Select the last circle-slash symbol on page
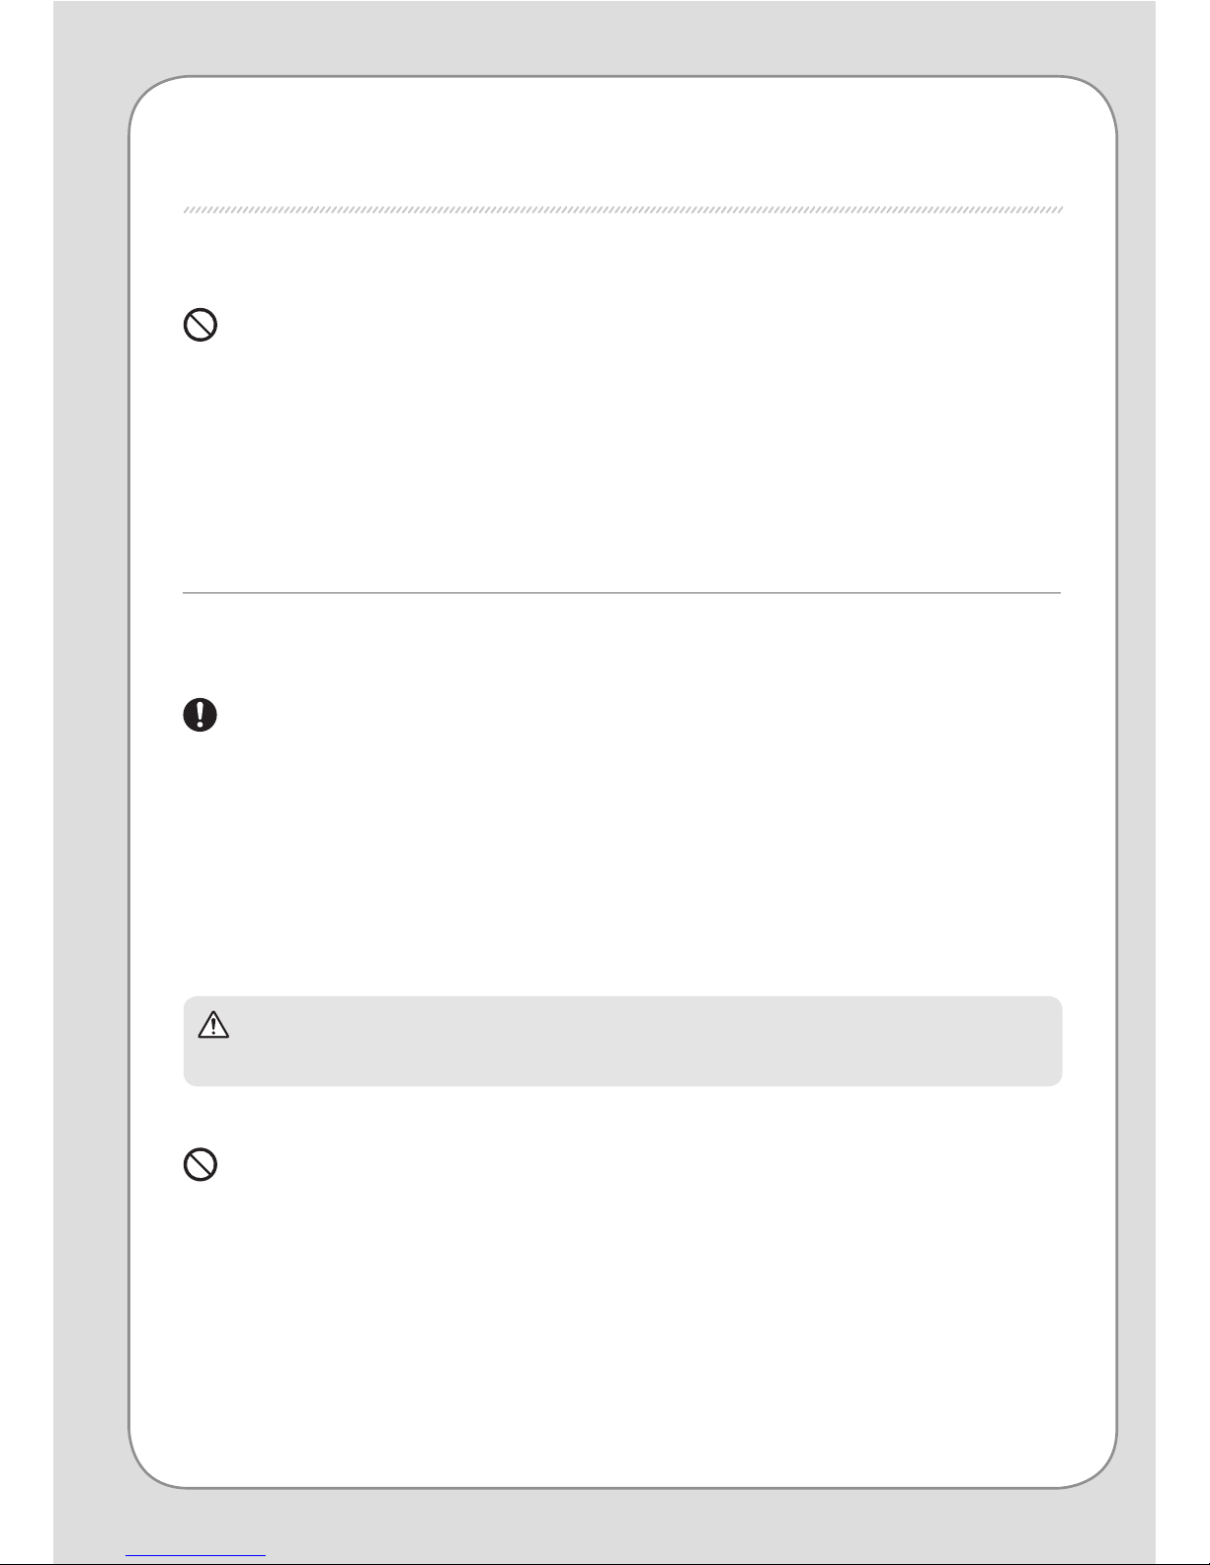Viewport: 1210px width, 1565px height. coord(201,1166)
